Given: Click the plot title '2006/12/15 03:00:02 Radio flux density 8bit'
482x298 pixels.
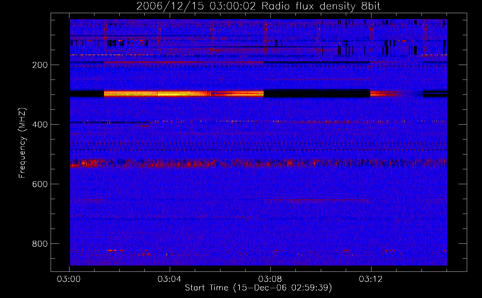Looking at the screenshot, I should tap(258, 6).
